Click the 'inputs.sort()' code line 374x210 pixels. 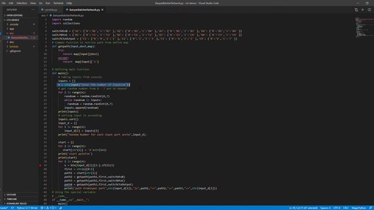68,119
